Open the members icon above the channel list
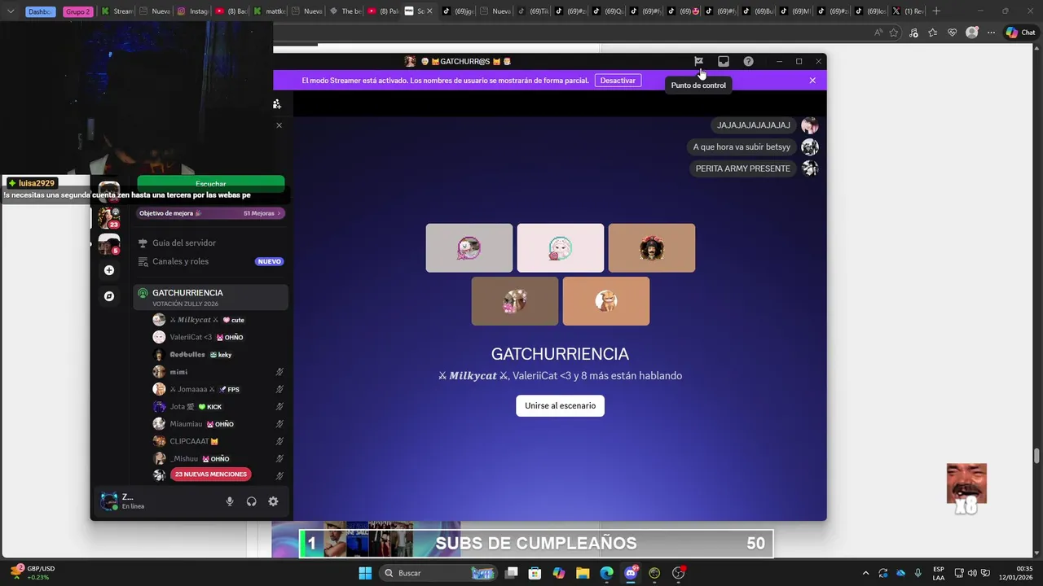The width and height of the screenshot is (1043, 586). coord(277,104)
